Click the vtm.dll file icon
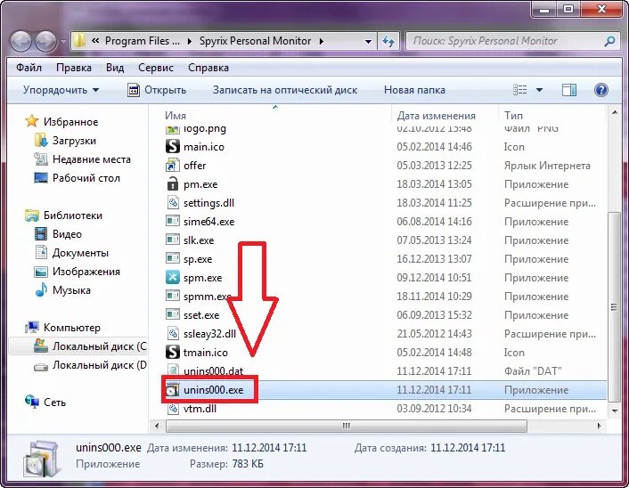629x488 pixels. (x=173, y=409)
